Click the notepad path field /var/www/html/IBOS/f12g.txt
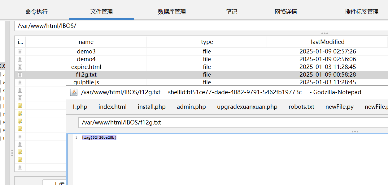The image size is (388, 185). tap(233, 122)
